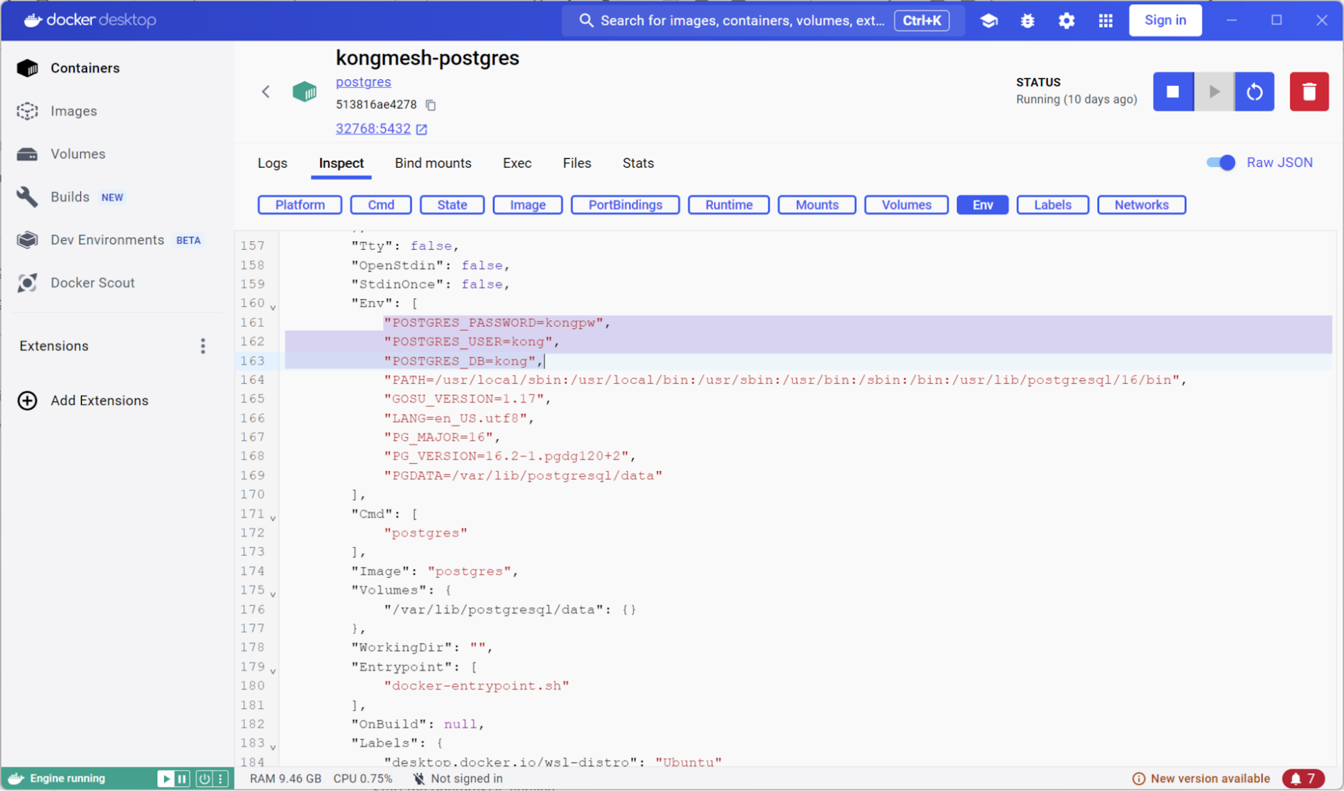Open the Extensions three-dot menu
This screenshot has width=1344, height=791.
click(x=203, y=345)
